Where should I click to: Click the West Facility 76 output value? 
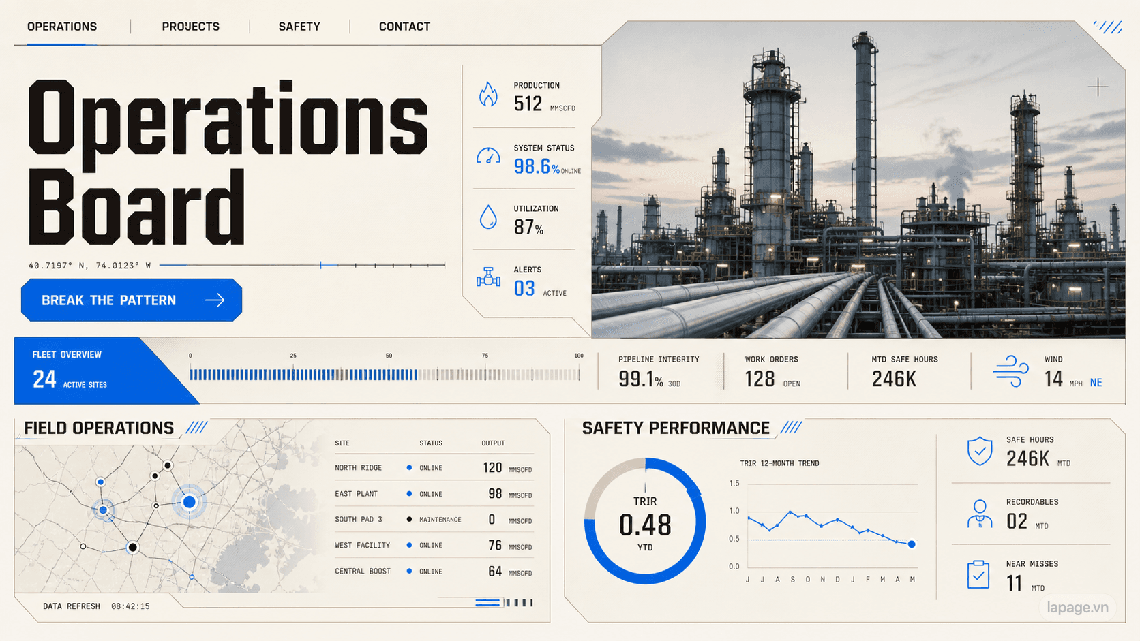pyautogui.click(x=495, y=546)
